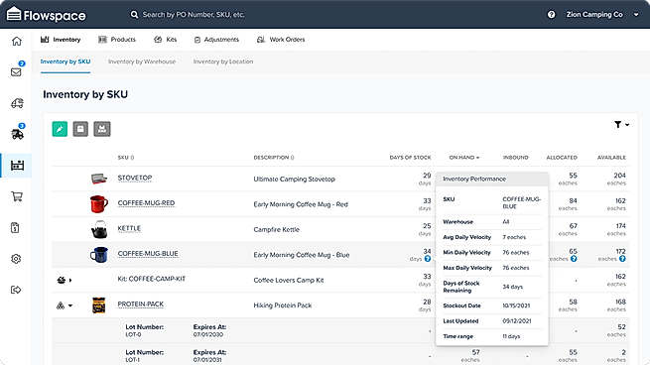Click the DAYS OF STOCK column header
Image resolution: width=650 pixels, height=365 pixels.
410,158
